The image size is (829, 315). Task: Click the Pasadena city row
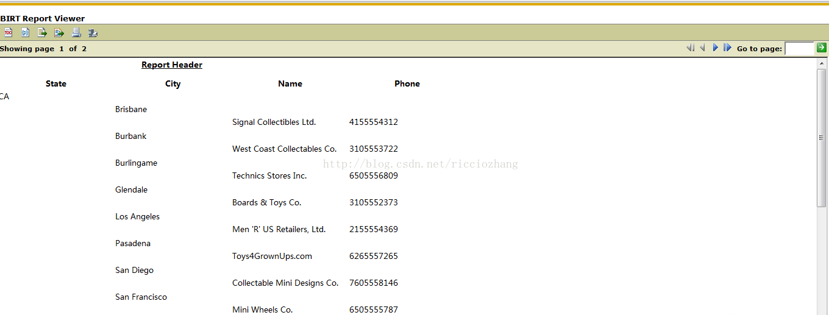click(133, 243)
